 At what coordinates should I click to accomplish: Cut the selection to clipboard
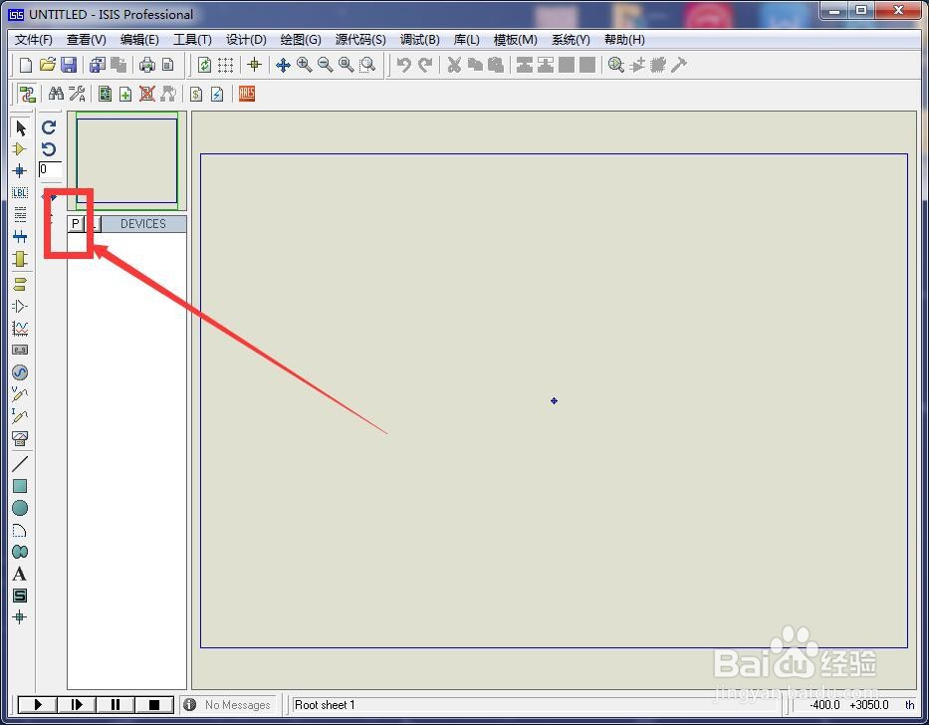tap(454, 65)
